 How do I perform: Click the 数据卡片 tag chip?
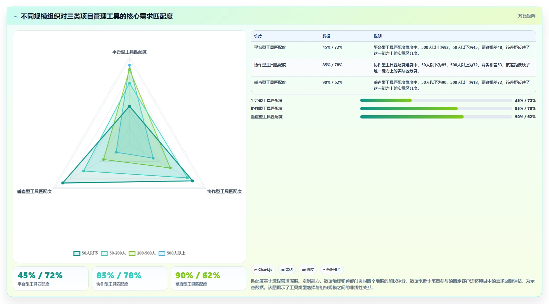332,270
